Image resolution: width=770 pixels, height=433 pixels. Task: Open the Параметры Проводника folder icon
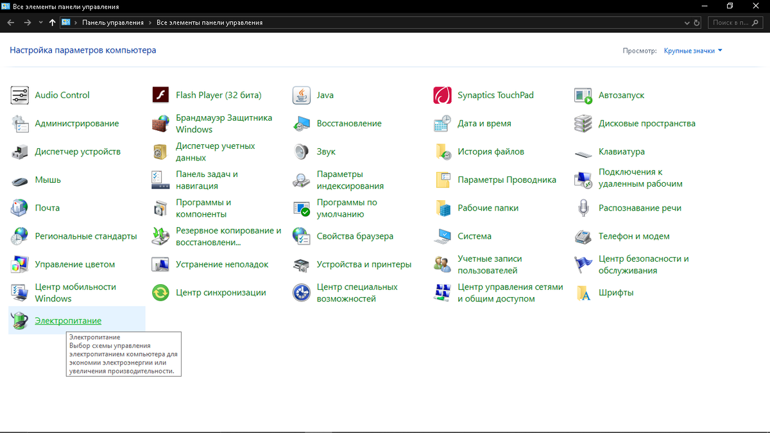point(442,180)
